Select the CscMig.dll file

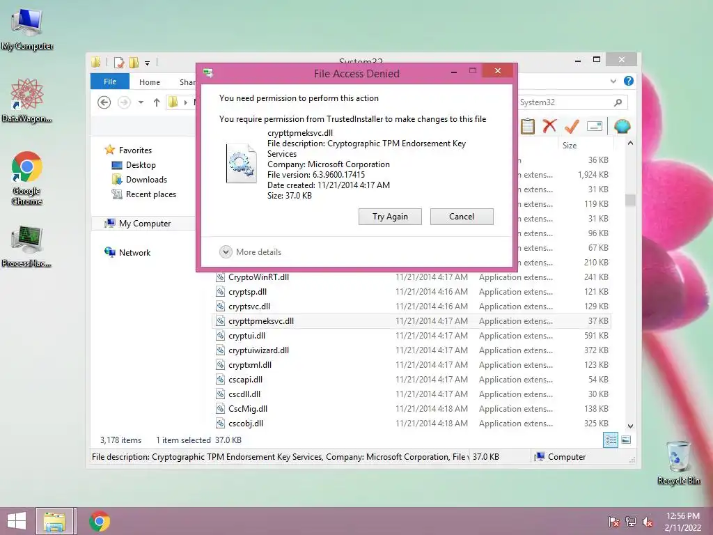411,408
